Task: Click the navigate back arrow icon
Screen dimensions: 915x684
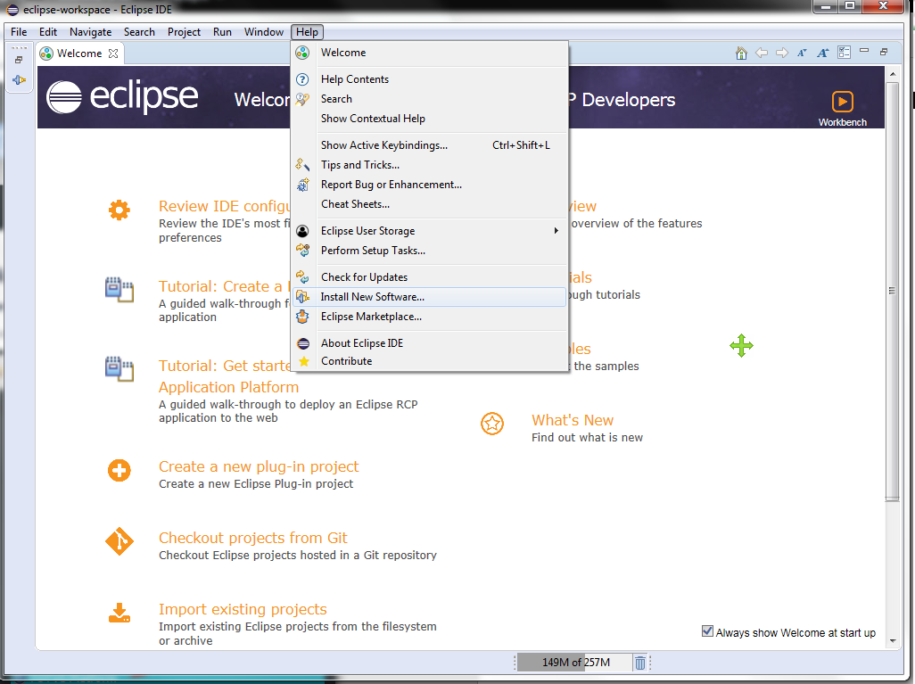Action: 762,54
